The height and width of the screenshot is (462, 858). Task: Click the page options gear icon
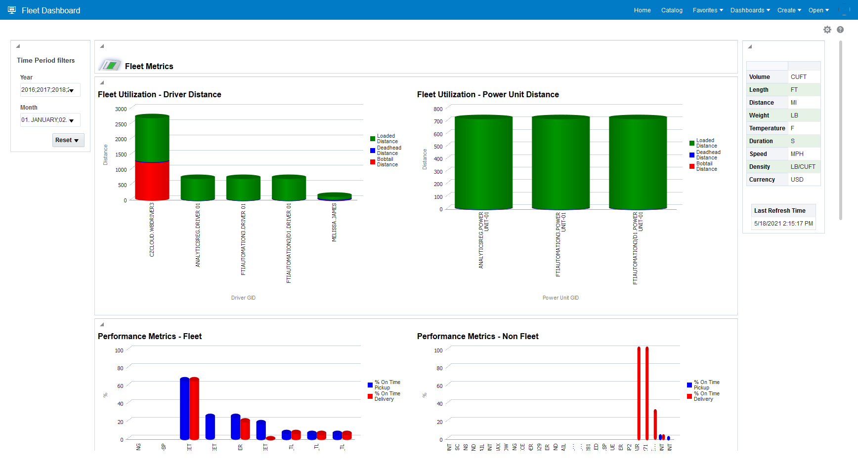point(827,30)
